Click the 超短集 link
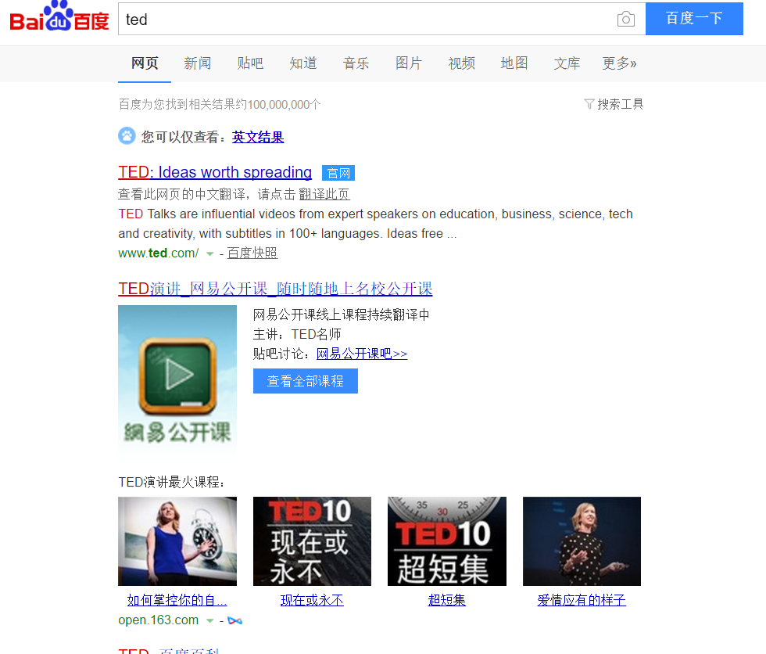766x654 pixels. coord(447,600)
